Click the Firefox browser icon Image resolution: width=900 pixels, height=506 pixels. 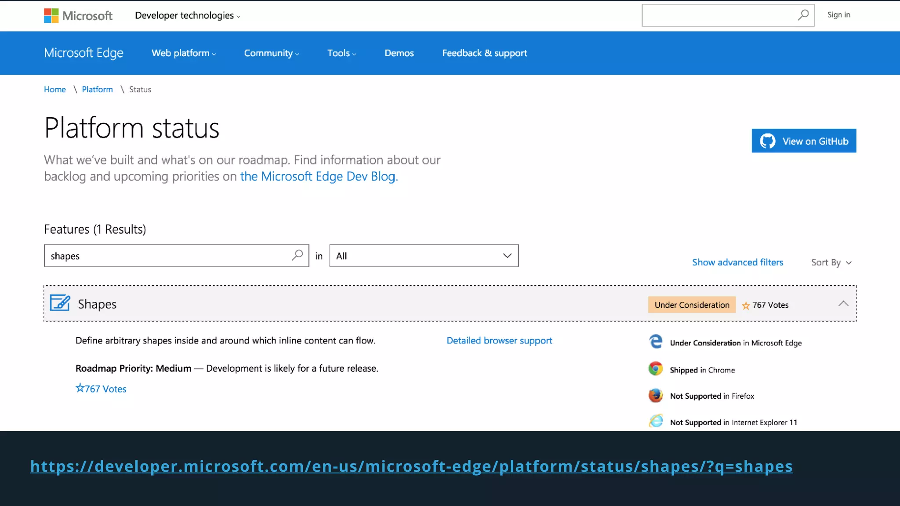pos(656,395)
